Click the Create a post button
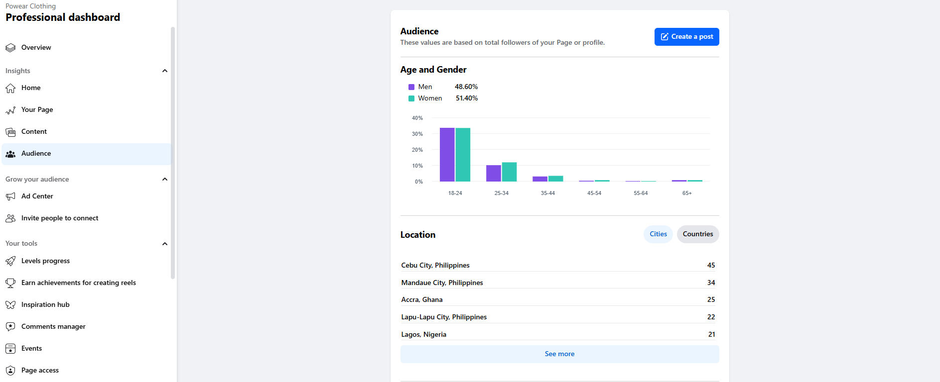The width and height of the screenshot is (940, 382). [686, 37]
